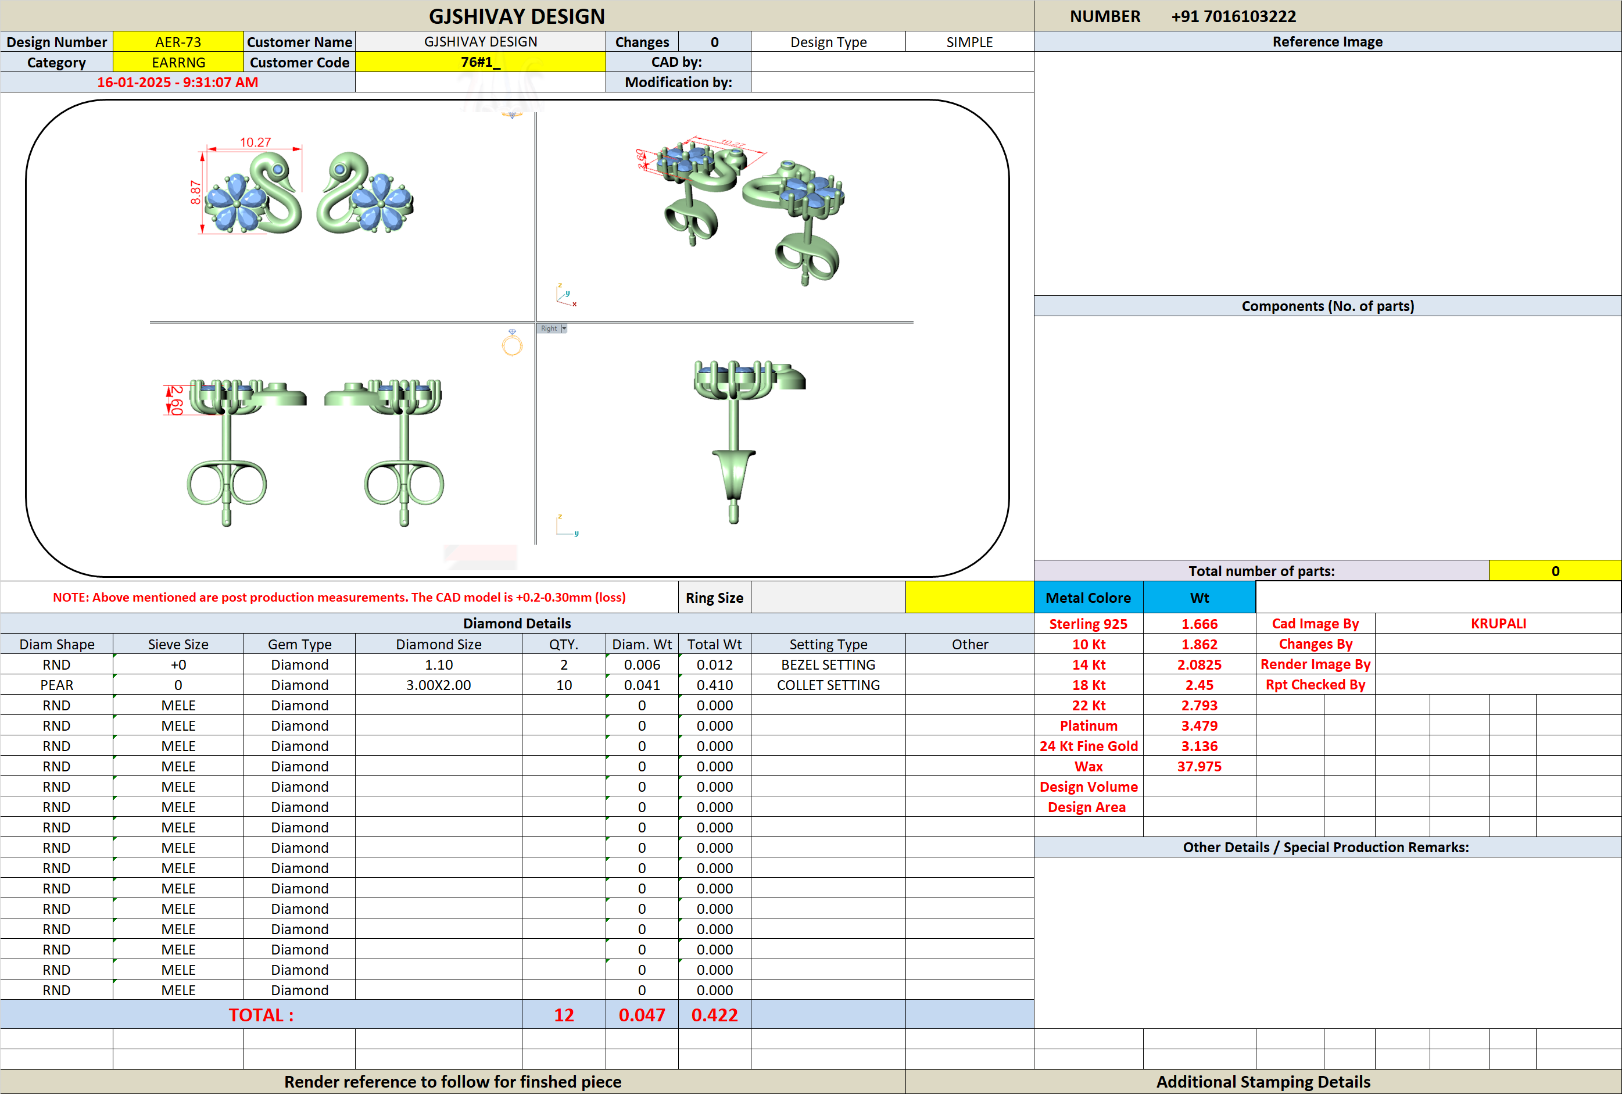Click the Render Image By label
1622x1094 pixels.
pos(1315,663)
